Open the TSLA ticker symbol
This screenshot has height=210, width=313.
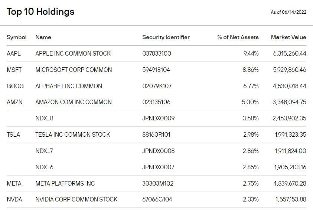[x=13, y=134]
